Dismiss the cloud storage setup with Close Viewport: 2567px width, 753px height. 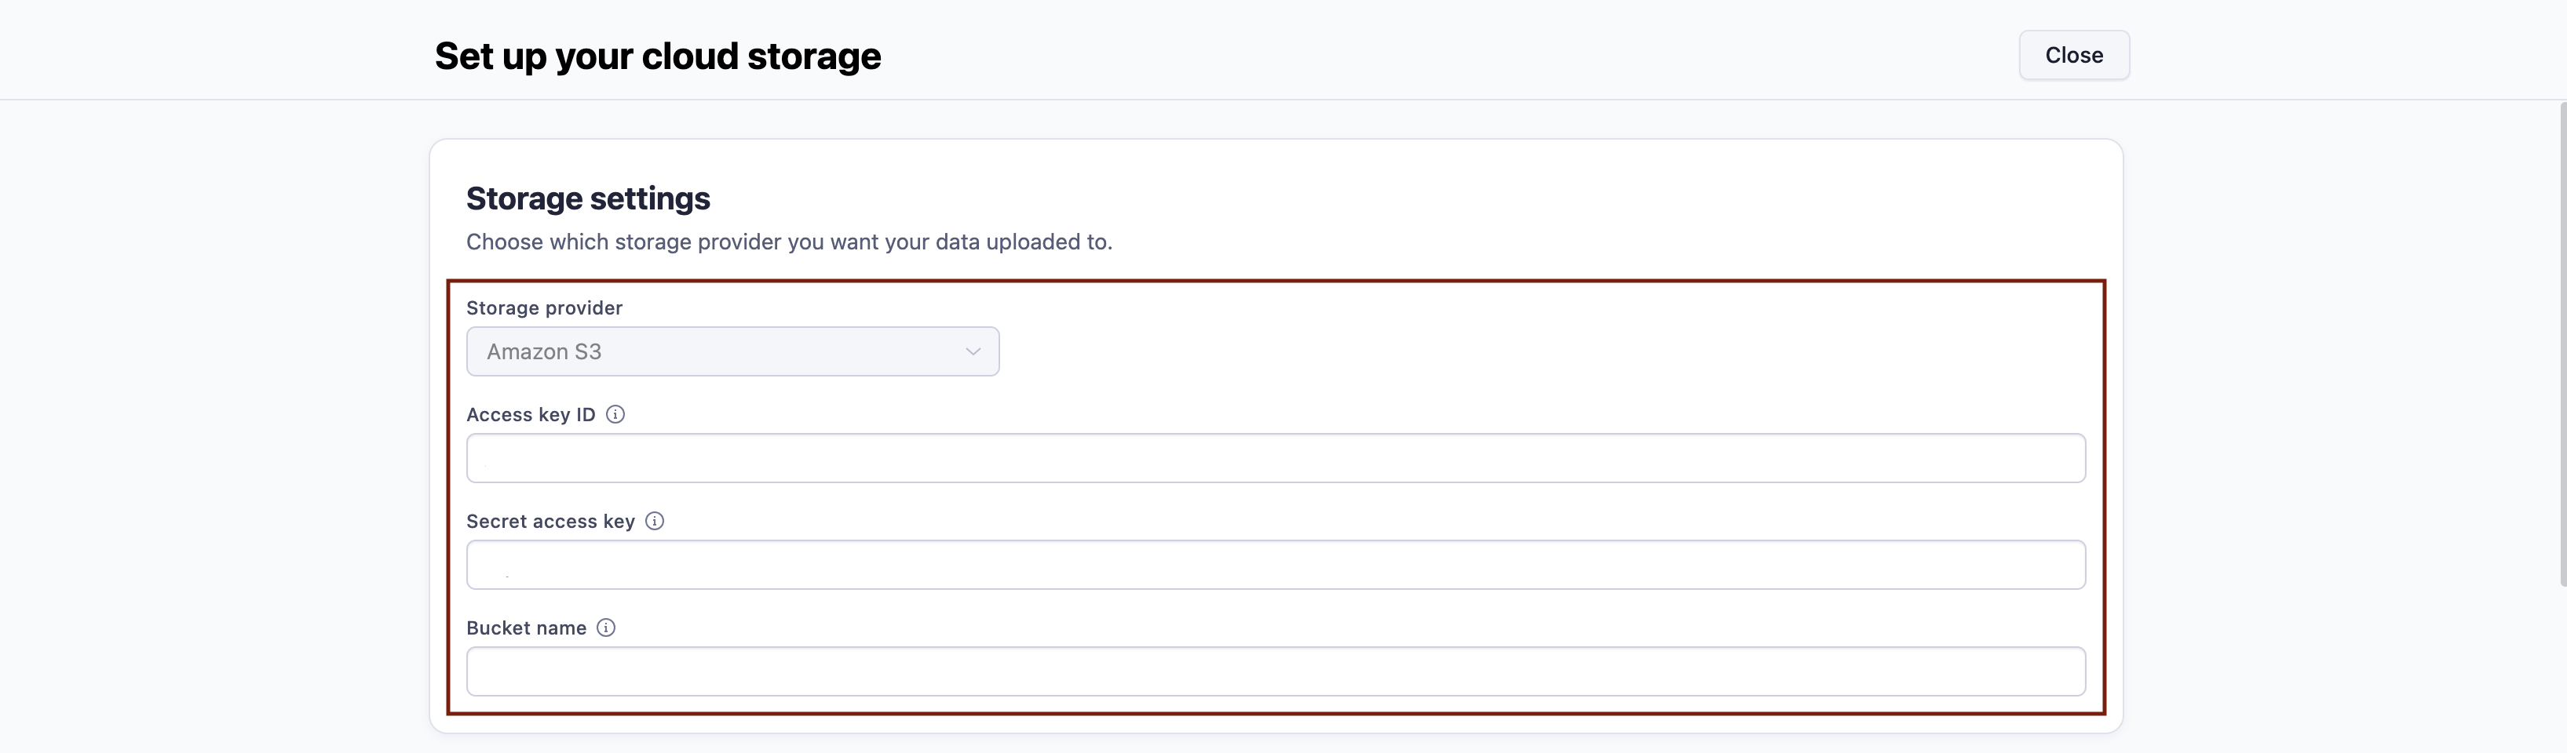click(x=2074, y=55)
